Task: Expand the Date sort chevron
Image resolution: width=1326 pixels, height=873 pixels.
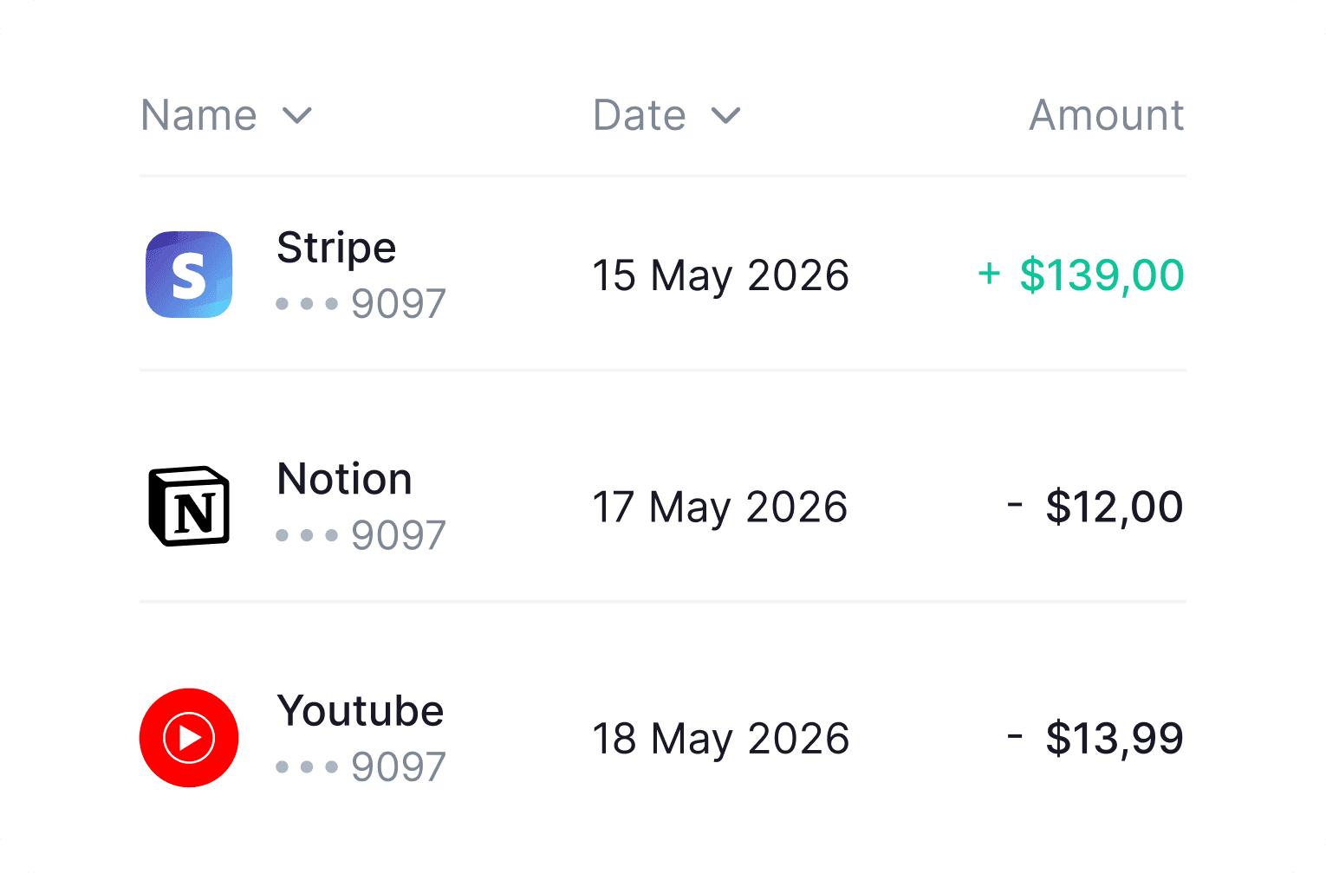Action: [726, 115]
